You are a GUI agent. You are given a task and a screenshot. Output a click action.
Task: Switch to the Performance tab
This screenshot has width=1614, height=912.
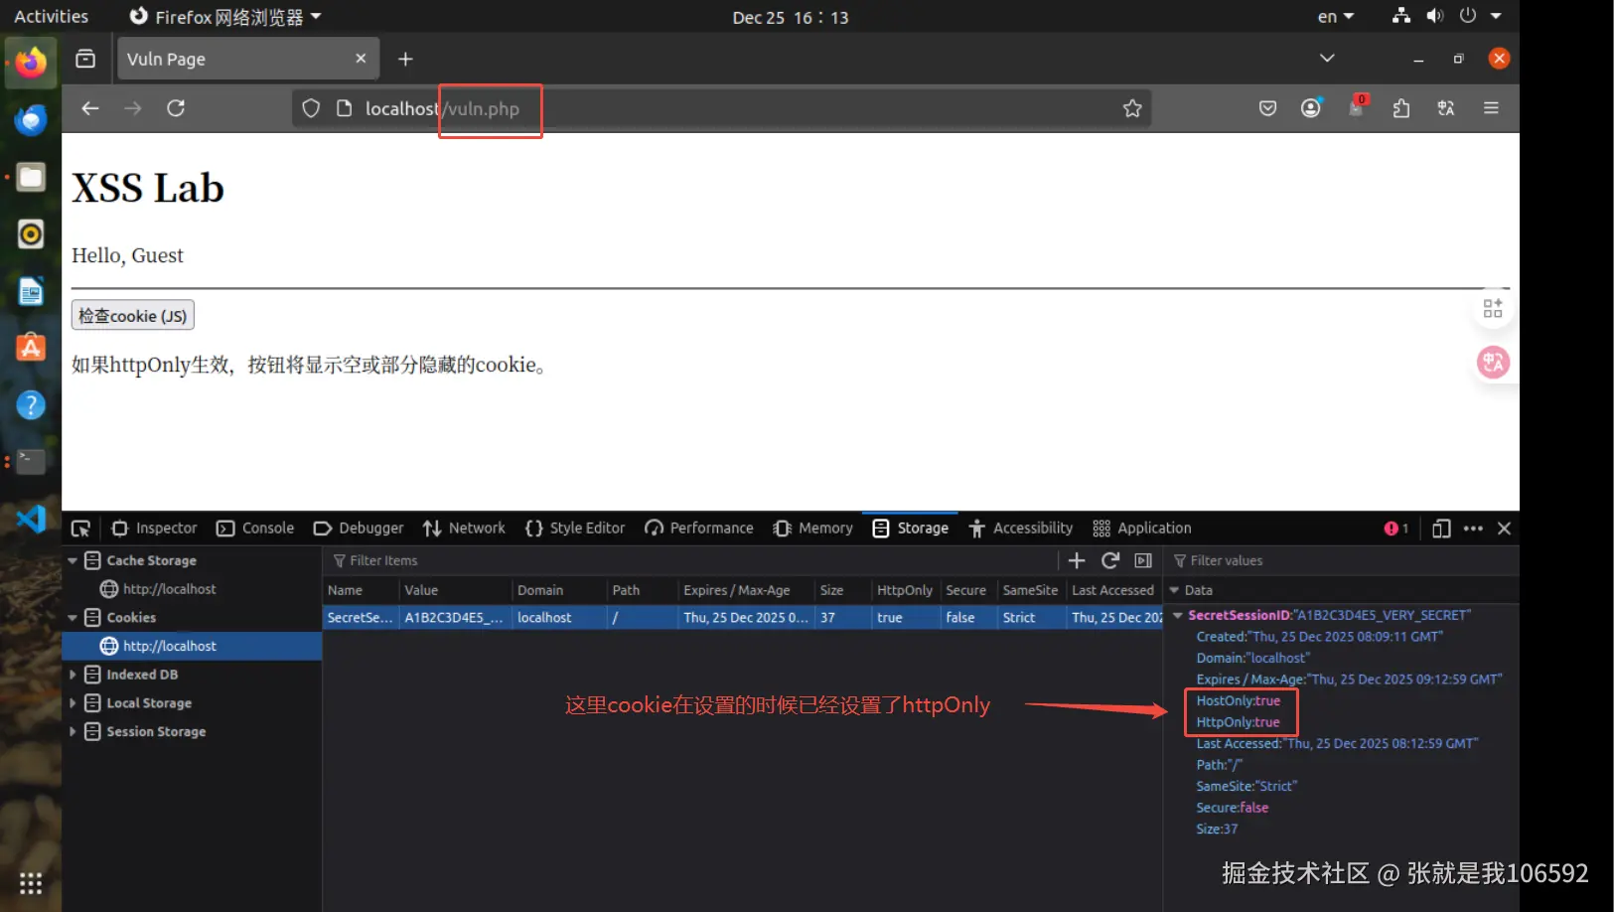[x=699, y=529]
